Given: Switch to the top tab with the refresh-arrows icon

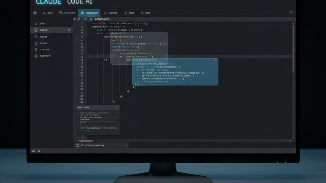Looking at the screenshot, I should 130,13.
